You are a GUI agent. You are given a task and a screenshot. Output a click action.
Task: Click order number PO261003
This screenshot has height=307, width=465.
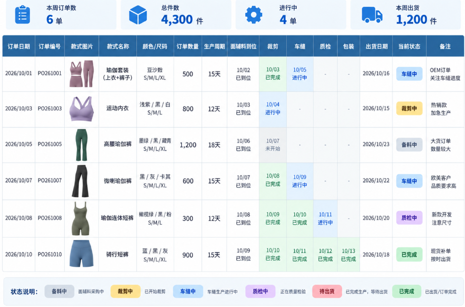point(49,108)
